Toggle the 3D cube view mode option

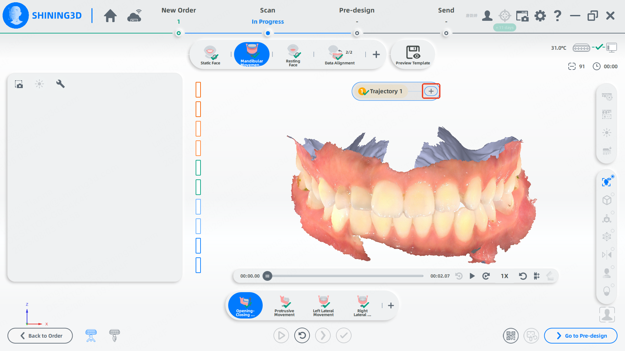606,200
